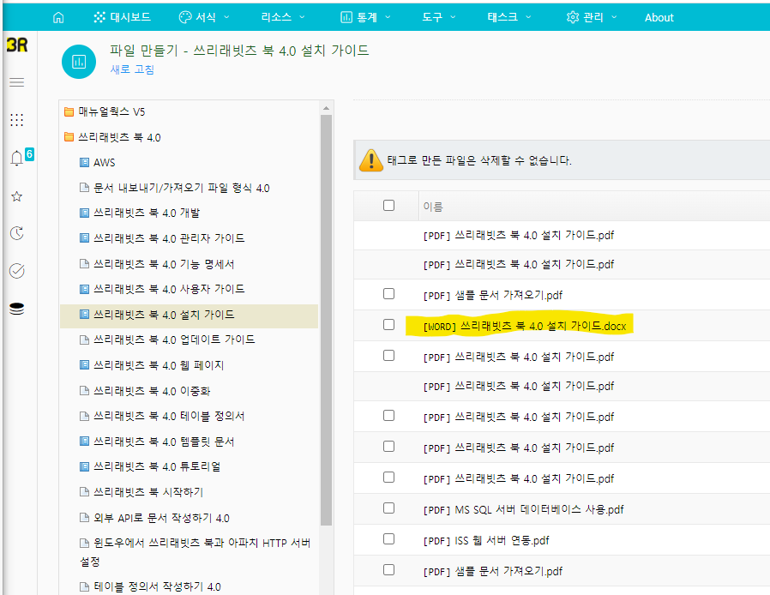This screenshot has width=770, height=595.
Task: Open the recent history clock icon
Action: click(16, 233)
